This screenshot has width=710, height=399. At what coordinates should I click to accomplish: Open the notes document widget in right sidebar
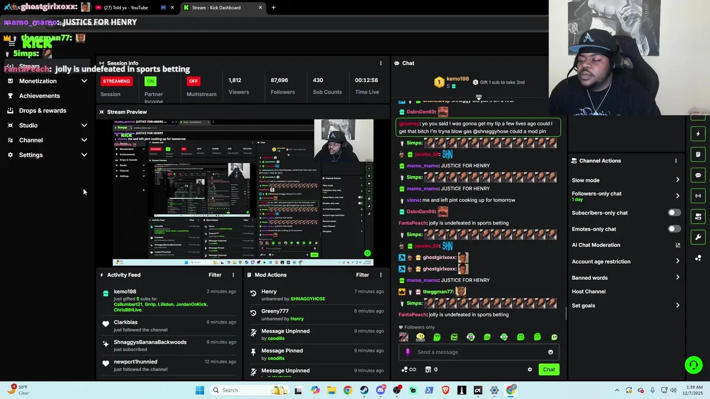click(698, 155)
